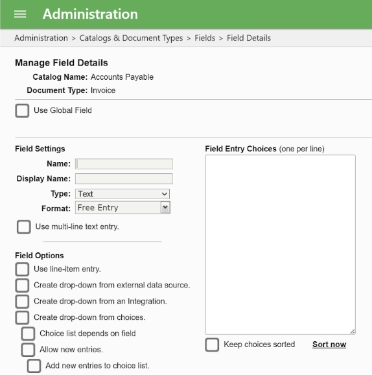This screenshot has width=372, height=375.
Task: Open the hamburger menu icon
Action: pos(20,14)
